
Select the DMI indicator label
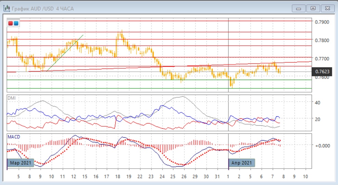click(x=12, y=98)
